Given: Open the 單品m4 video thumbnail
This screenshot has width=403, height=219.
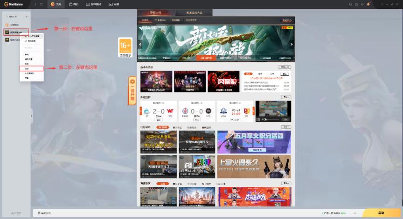Looking at the screenshot, I should [x=197, y=142].
